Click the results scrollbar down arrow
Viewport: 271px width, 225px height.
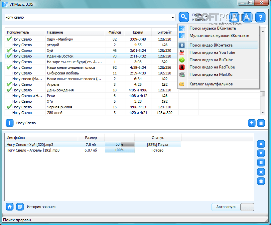point(263,113)
